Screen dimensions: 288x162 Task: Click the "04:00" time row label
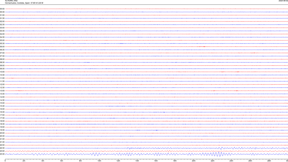click(x=2, y=34)
